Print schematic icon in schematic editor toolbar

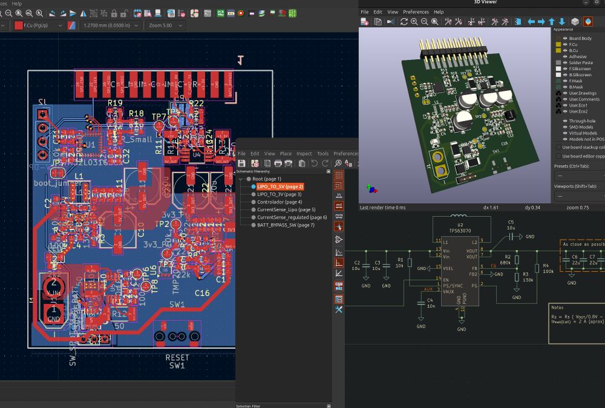pos(278,163)
